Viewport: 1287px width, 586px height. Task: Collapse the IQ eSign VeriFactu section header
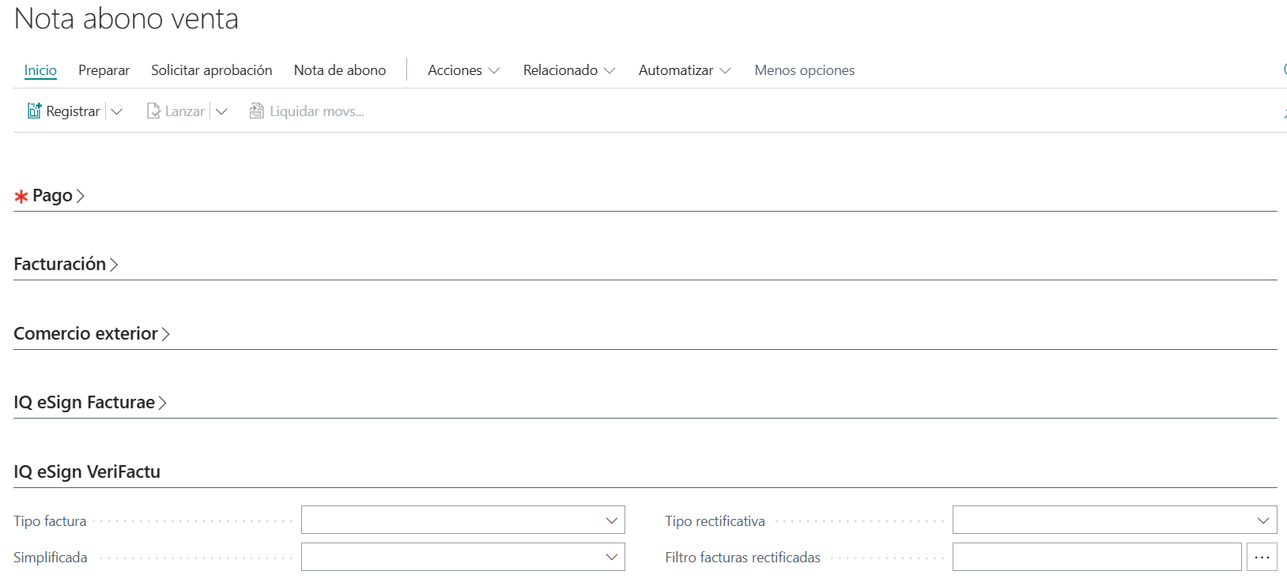pos(87,472)
